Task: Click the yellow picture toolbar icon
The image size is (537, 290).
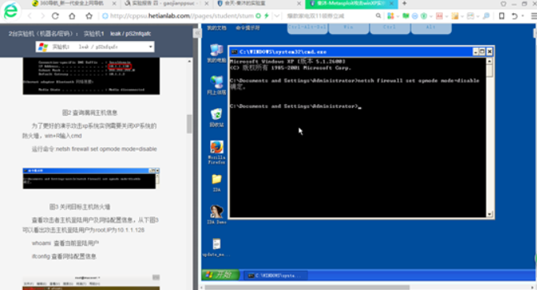Action: point(455,16)
